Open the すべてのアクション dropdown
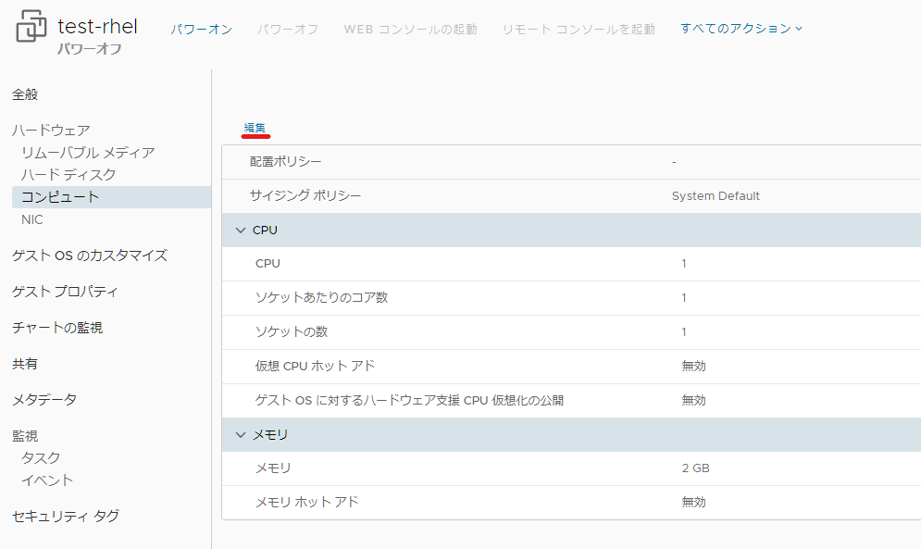Image resolution: width=921 pixels, height=549 pixels. pos(741,28)
